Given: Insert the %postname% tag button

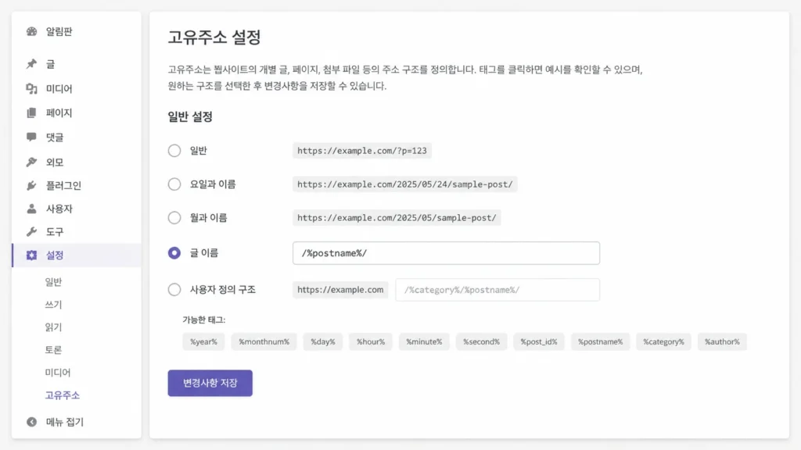Looking at the screenshot, I should [x=600, y=342].
